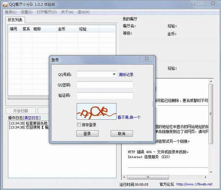The height and width of the screenshot is (190, 221).
Task: Focus the QQ号码 combo box field
Action: pyautogui.click(x=97, y=74)
